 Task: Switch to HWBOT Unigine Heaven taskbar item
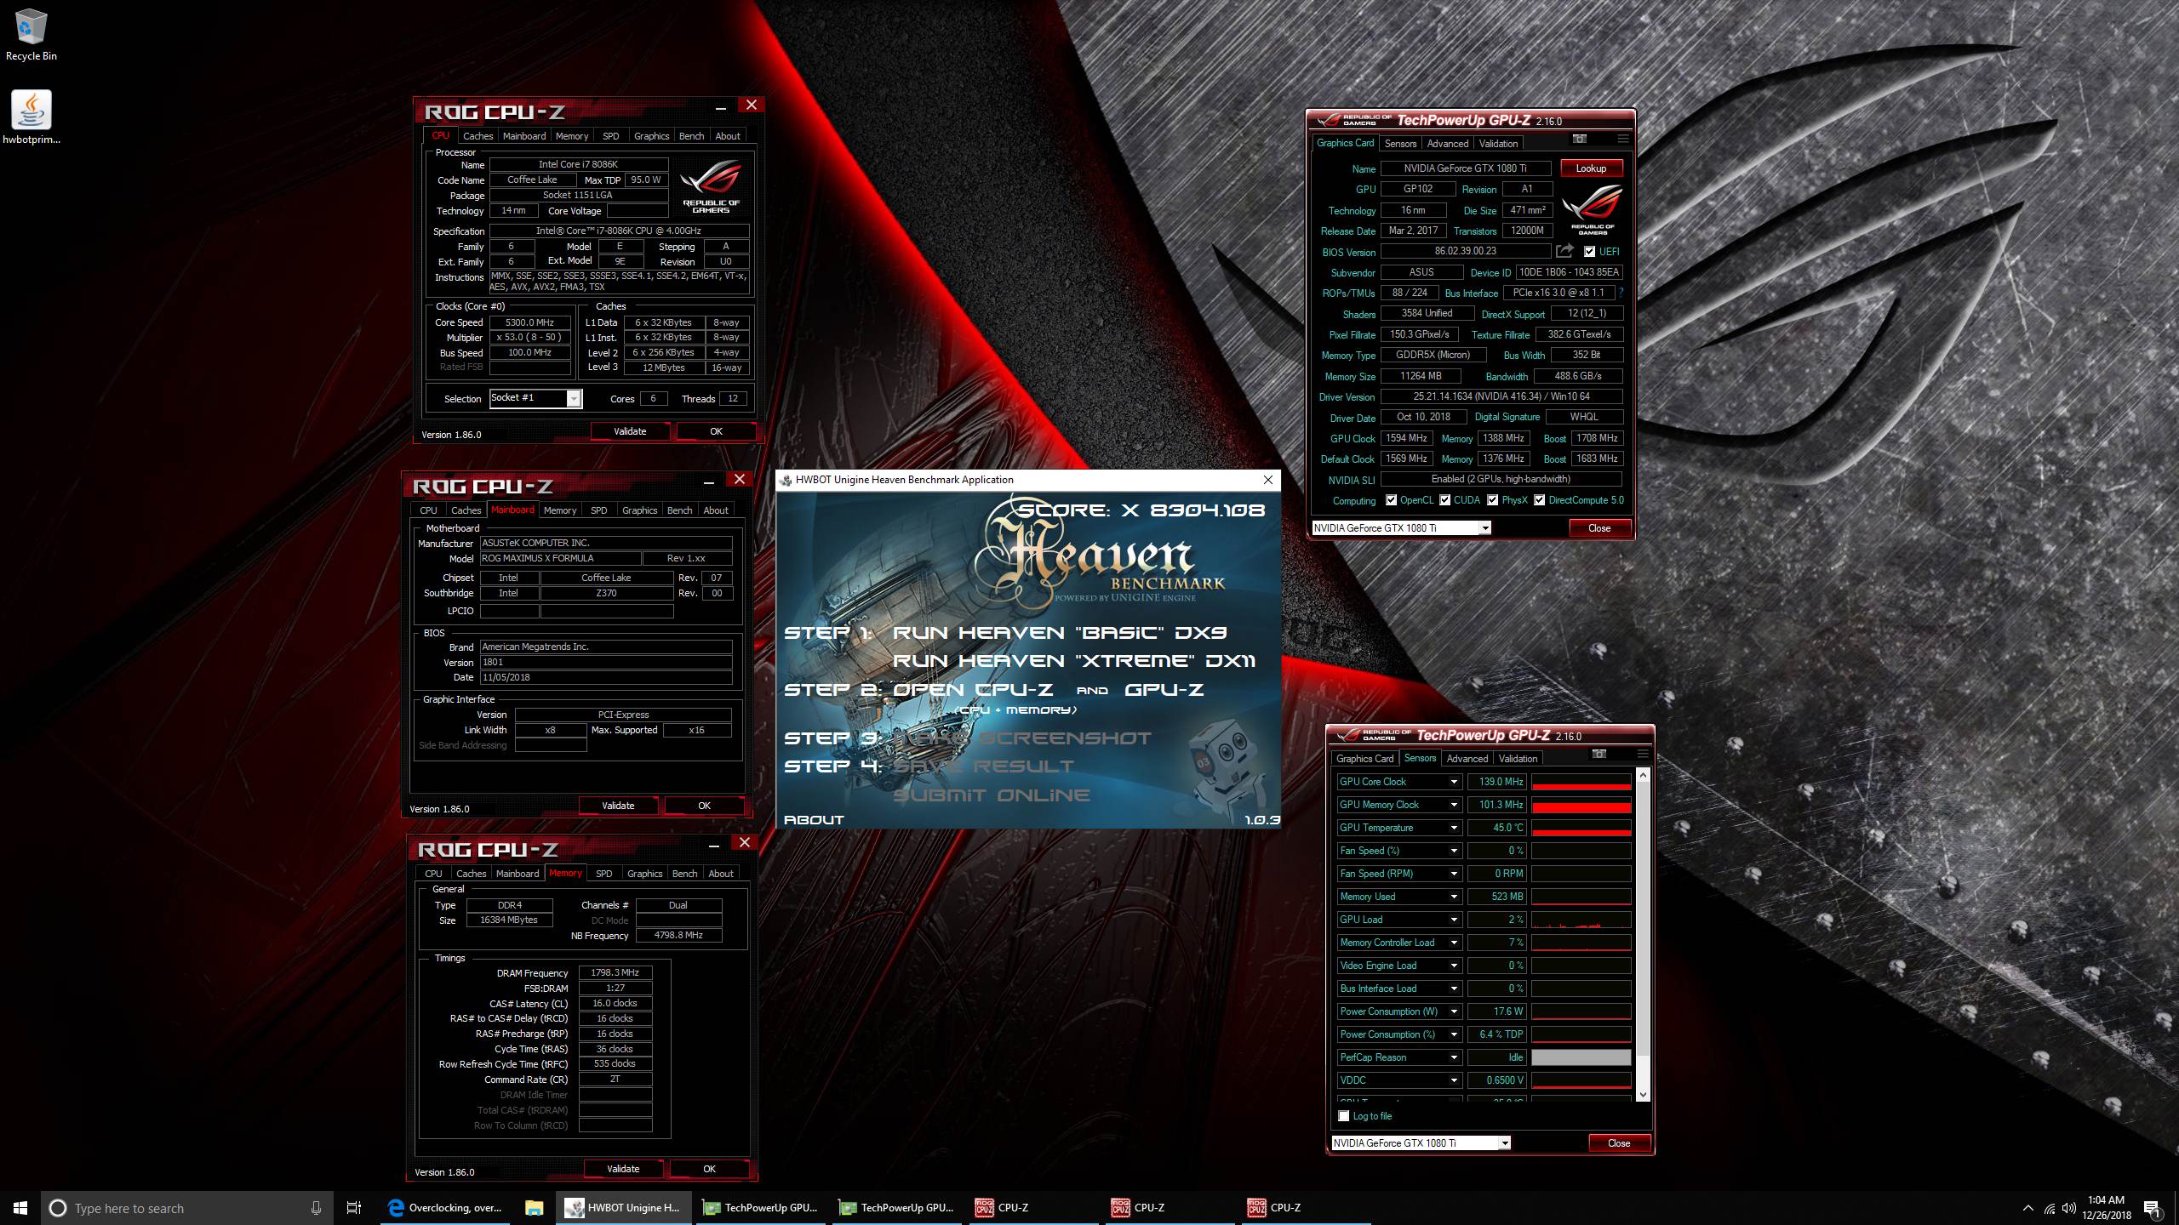click(624, 1208)
